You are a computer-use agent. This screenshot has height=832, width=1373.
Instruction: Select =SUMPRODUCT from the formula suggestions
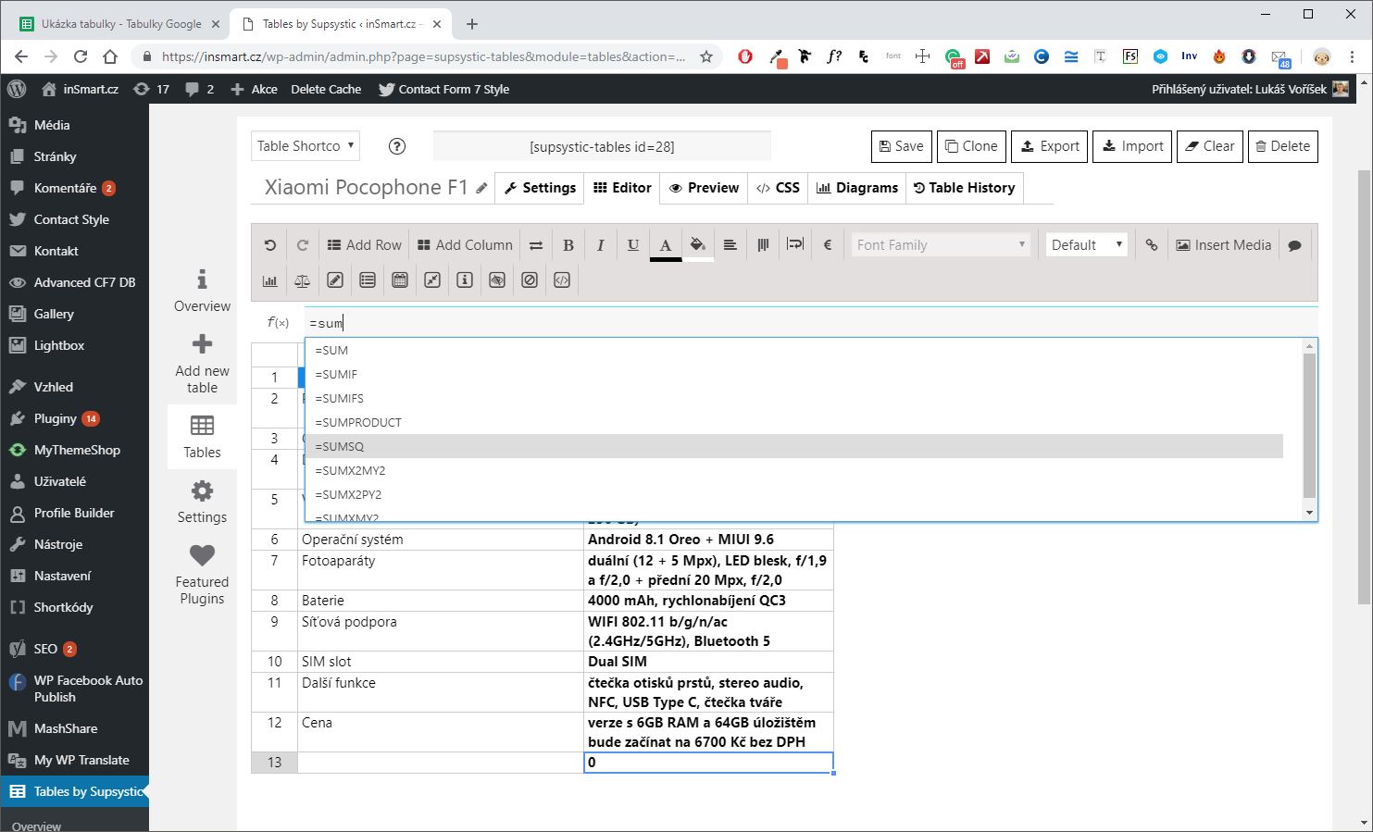click(358, 423)
